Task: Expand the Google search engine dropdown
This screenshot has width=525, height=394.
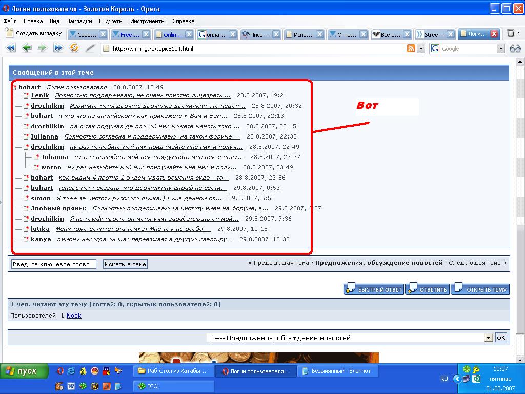Action: click(501, 49)
